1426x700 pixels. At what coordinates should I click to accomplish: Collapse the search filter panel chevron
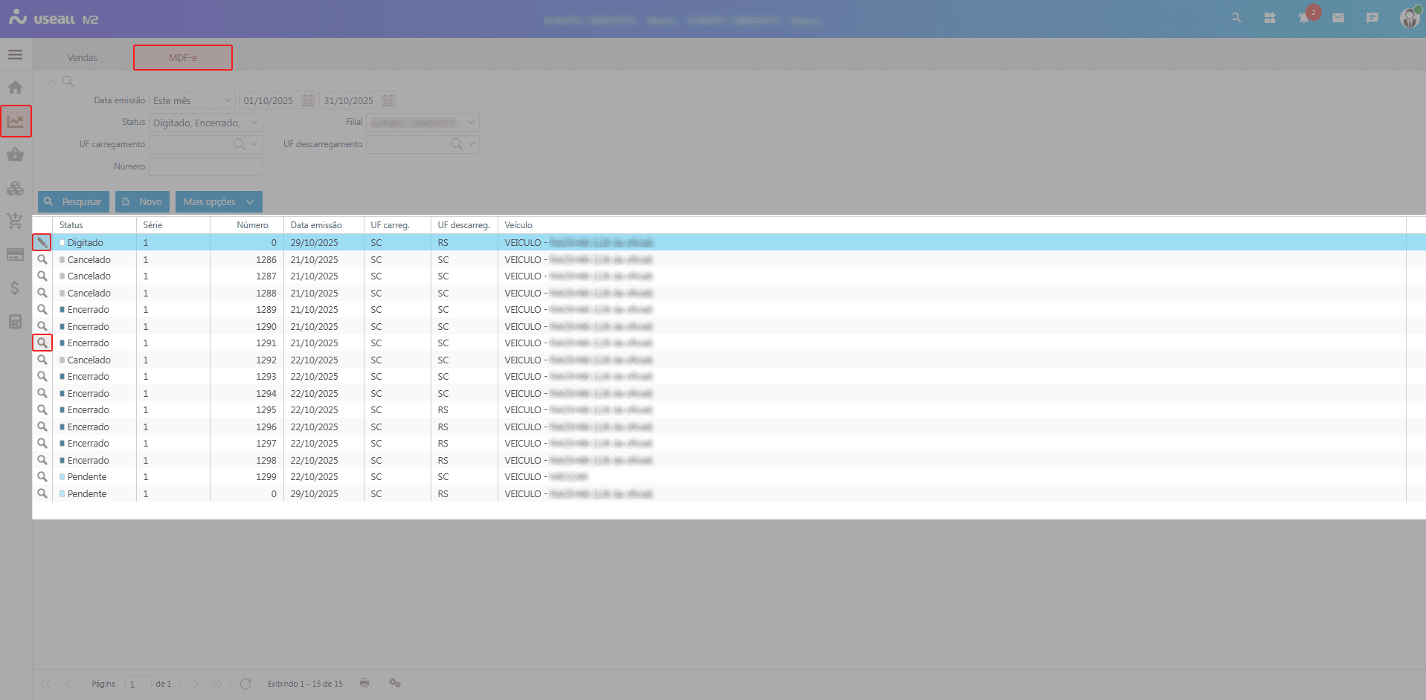click(x=51, y=81)
